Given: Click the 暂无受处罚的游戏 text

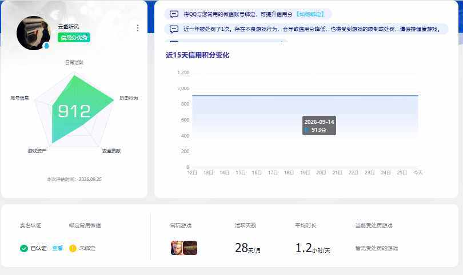Looking at the screenshot, I should [377, 248].
